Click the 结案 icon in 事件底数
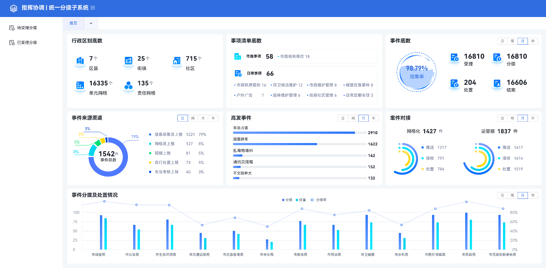The height and width of the screenshot is (268, 546). [x=497, y=84]
